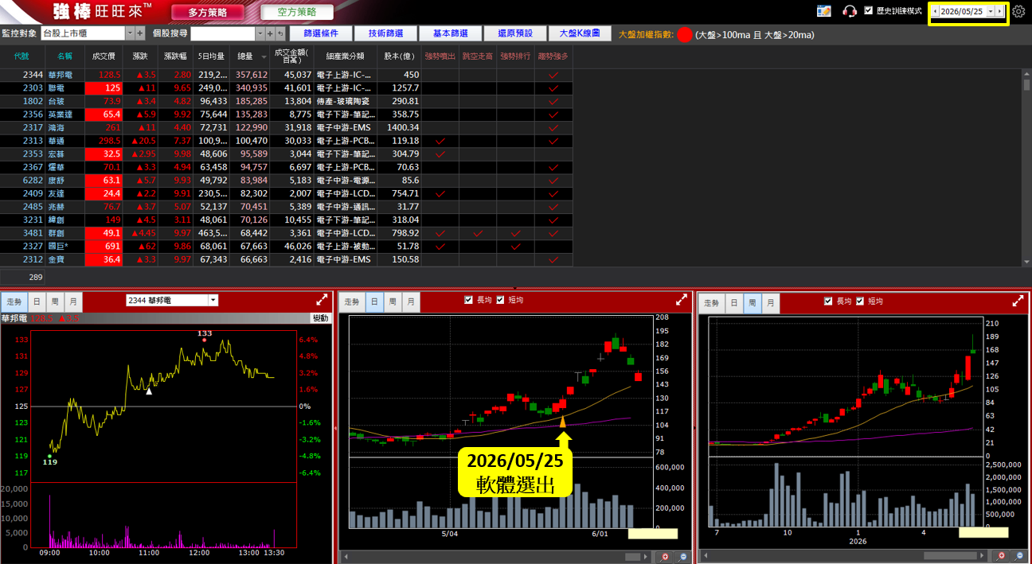This screenshot has height=564, width=1032.
Task: Sort by 5日均量 column header
Action: [211, 56]
